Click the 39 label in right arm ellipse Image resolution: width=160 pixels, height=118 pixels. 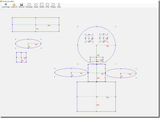(122, 77)
